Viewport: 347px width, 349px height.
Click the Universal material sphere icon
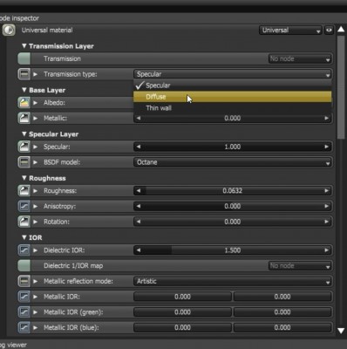coord(9,30)
